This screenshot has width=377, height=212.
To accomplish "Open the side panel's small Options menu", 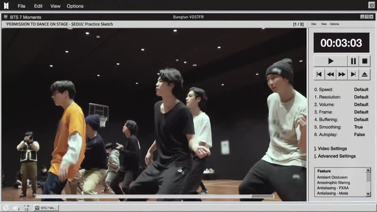I will (x=334, y=24).
